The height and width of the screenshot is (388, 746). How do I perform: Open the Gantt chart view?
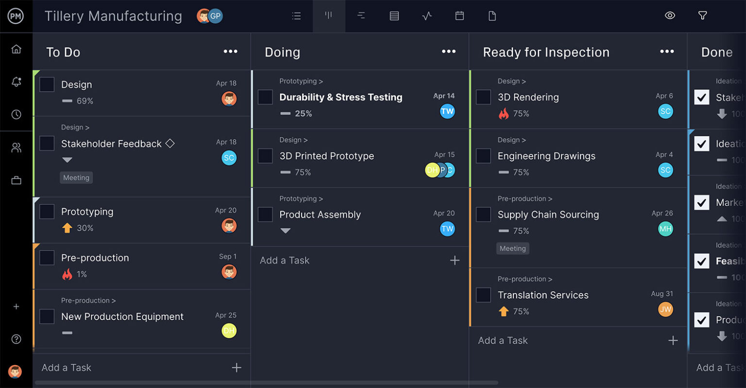pyautogui.click(x=361, y=16)
